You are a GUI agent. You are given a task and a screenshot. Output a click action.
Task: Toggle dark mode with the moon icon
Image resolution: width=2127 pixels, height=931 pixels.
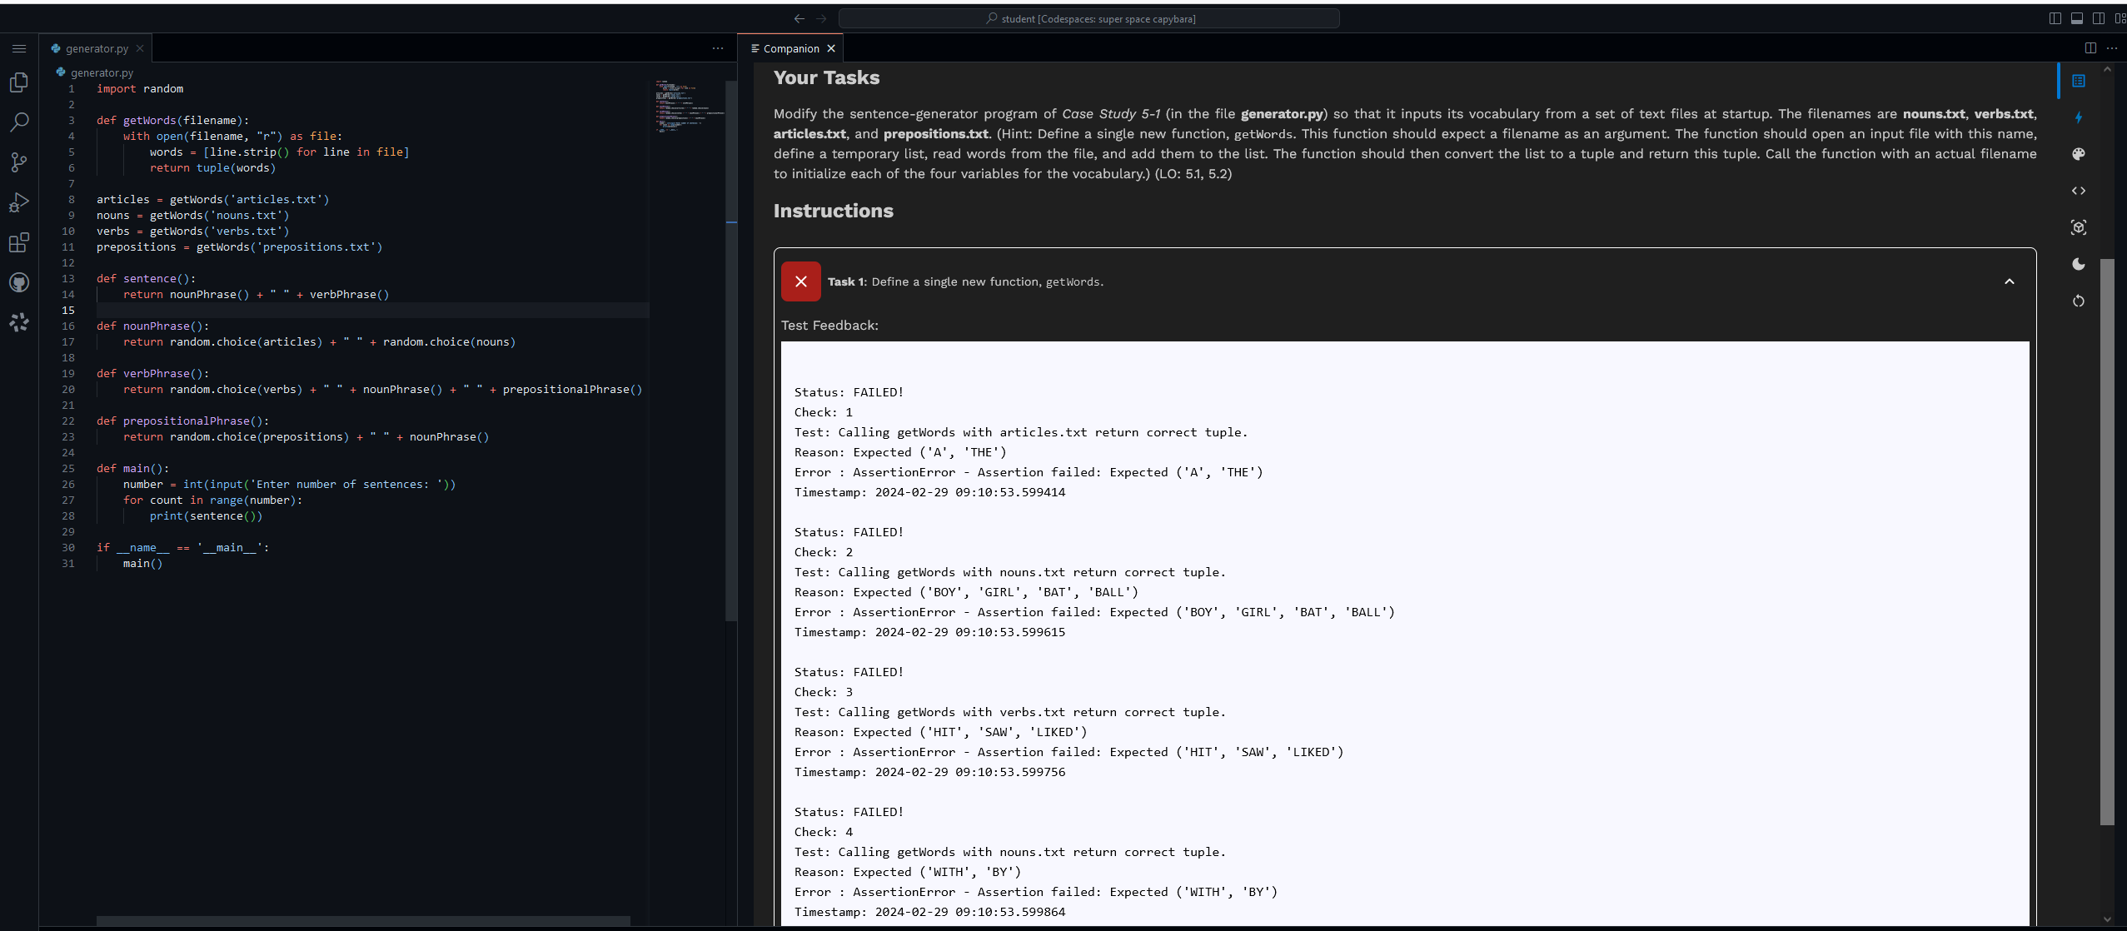tap(2079, 264)
